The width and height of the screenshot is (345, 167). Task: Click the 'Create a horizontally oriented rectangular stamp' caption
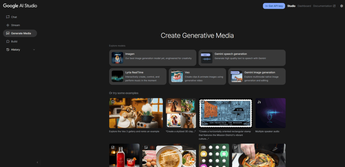pos(225,135)
